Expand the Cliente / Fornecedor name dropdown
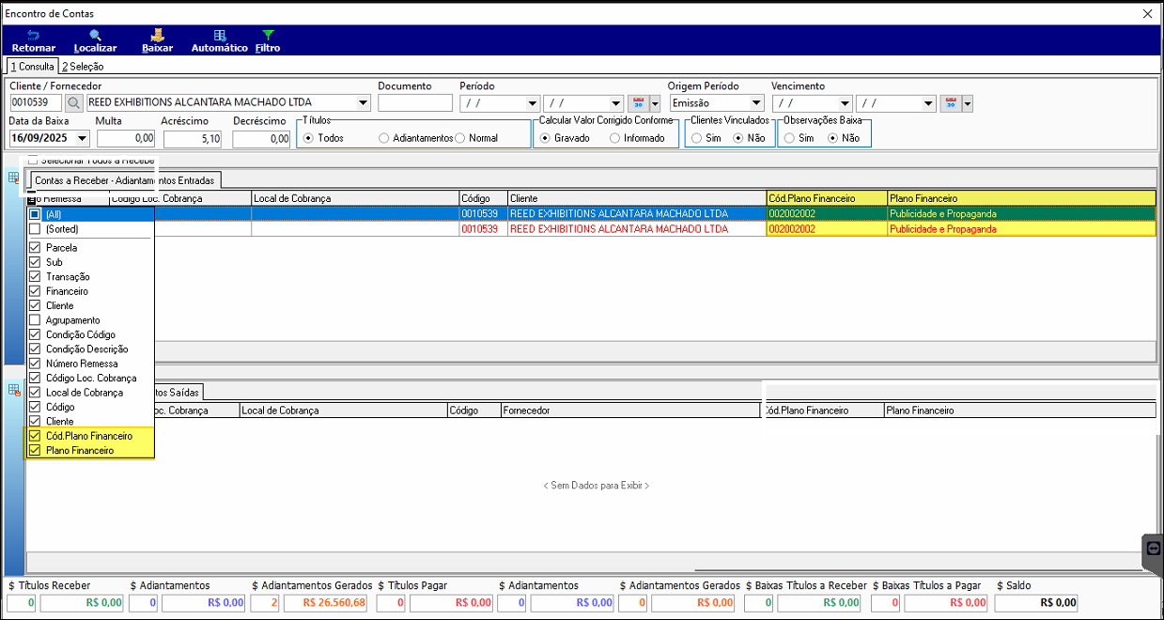Screen dimensions: 1164x620 (x=364, y=103)
